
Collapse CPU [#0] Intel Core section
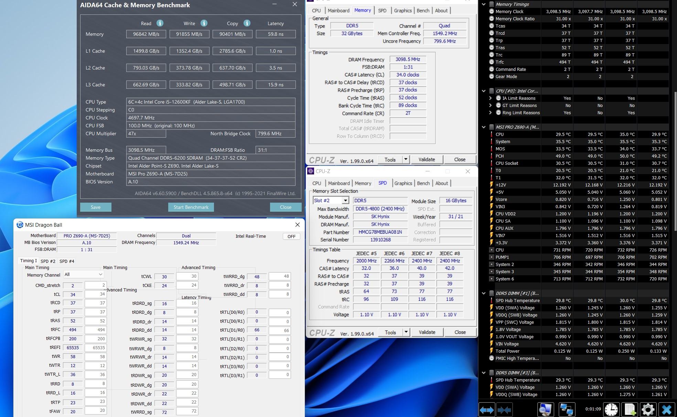point(484,91)
